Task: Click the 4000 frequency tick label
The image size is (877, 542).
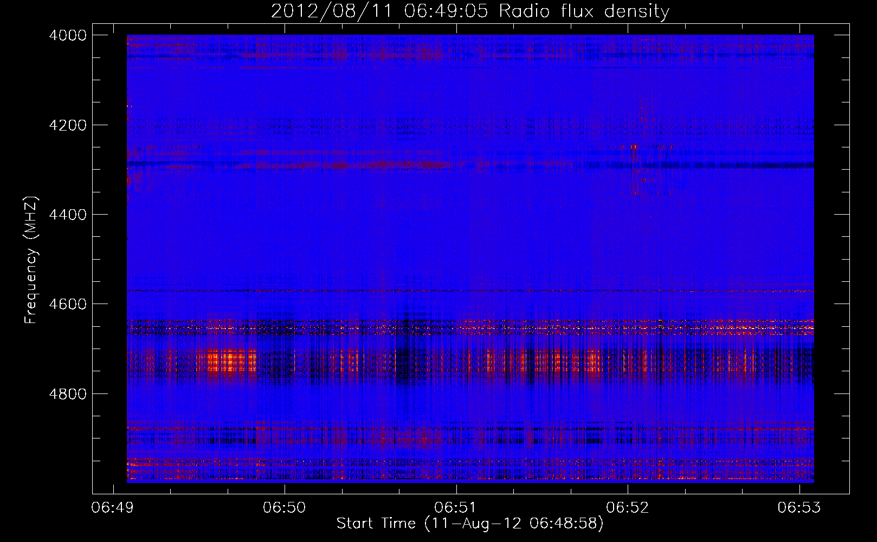Action: click(68, 35)
